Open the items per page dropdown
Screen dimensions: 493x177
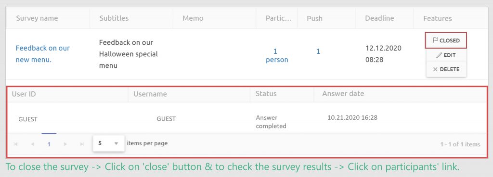pos(108,143)
